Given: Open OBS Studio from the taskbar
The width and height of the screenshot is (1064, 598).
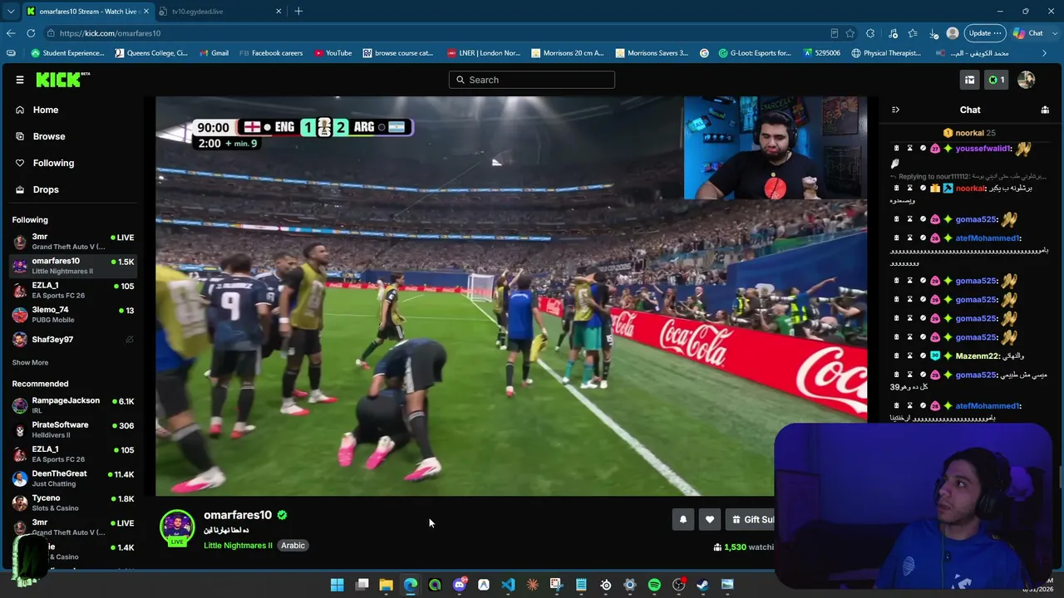Looking at the screenshot, I should 678,585.
